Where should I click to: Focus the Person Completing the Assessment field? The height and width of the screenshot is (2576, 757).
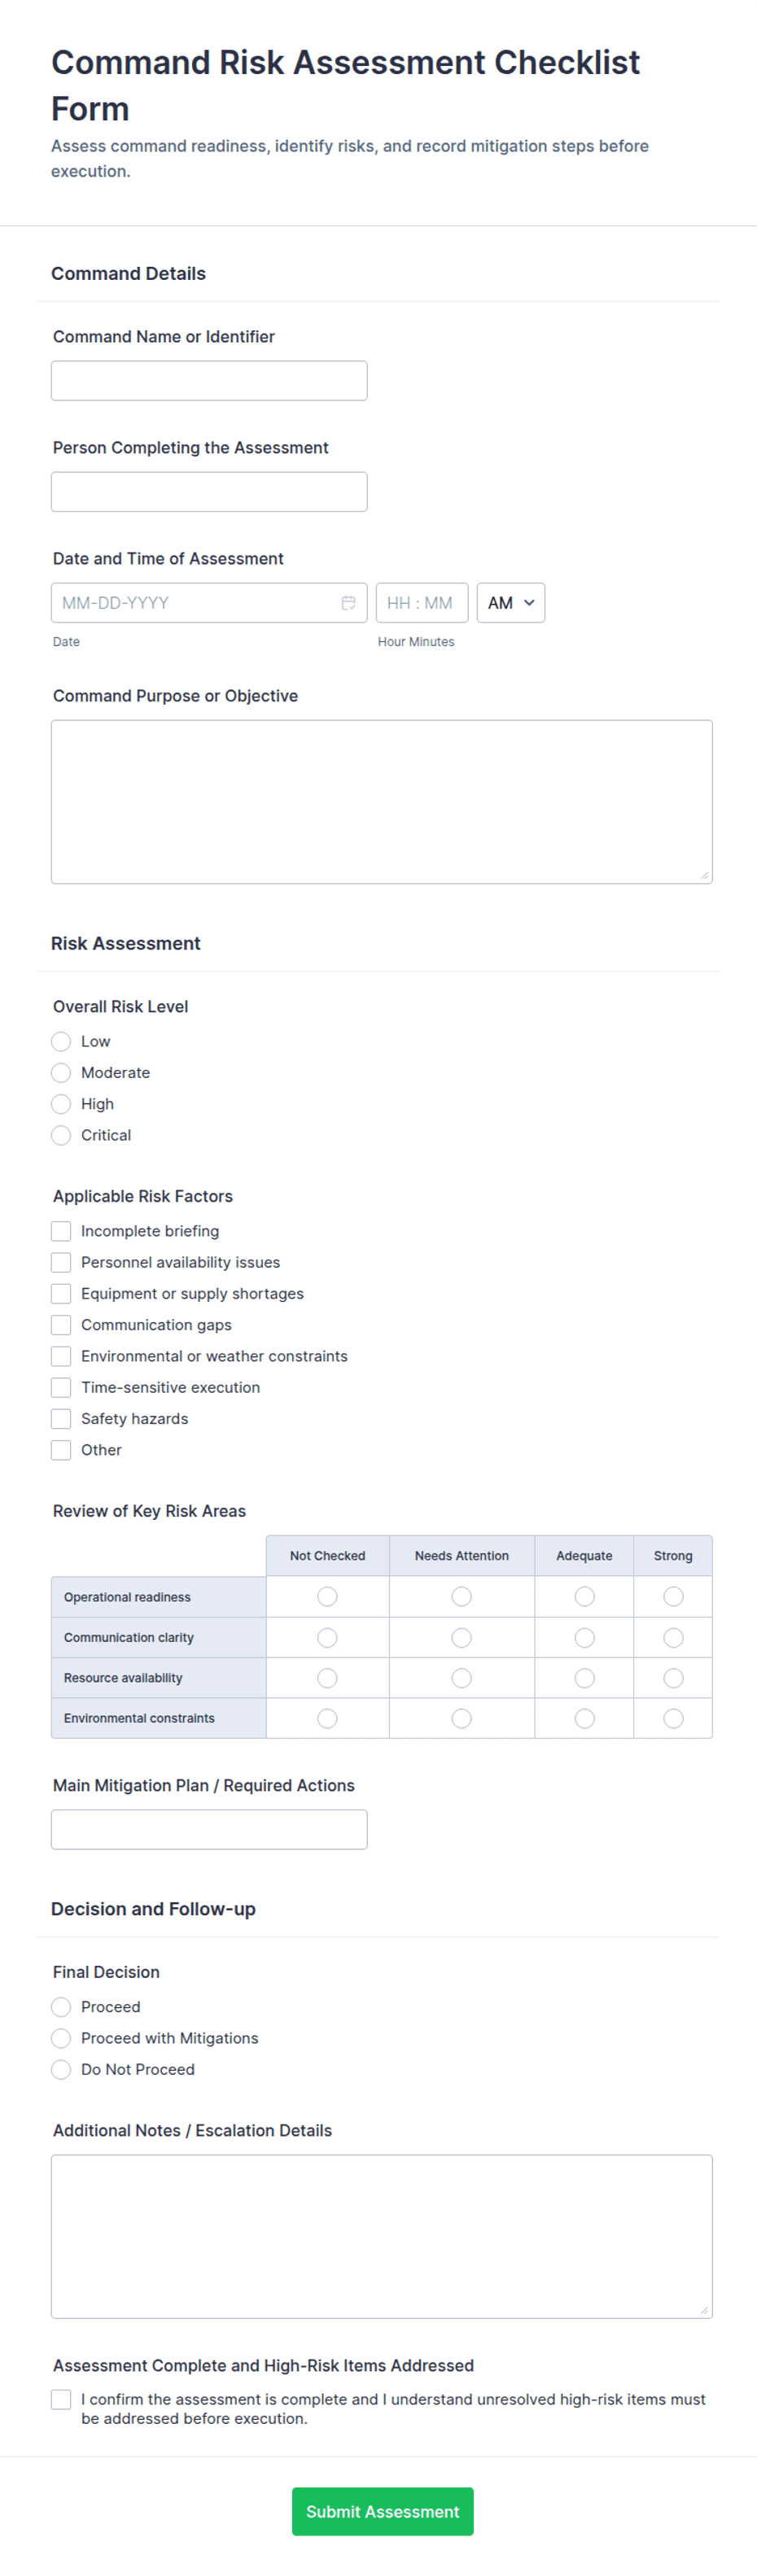[x=209, y=492]
